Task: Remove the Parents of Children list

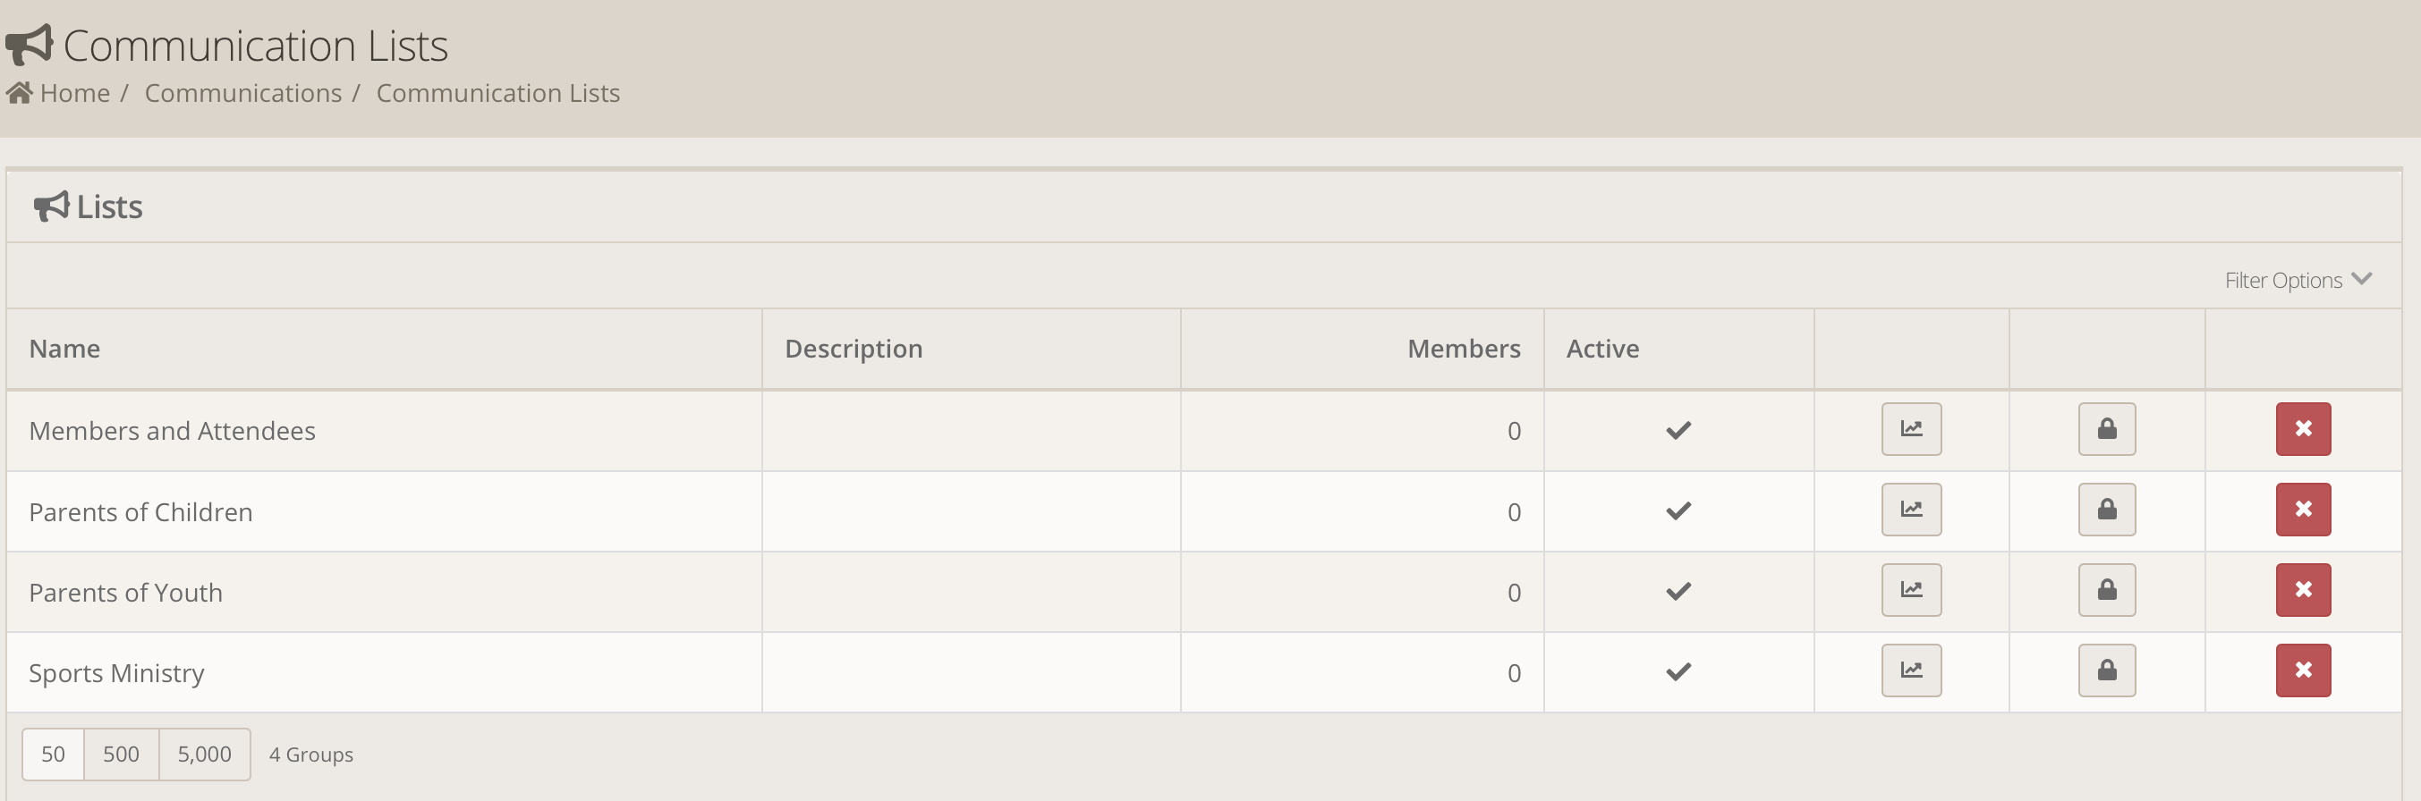Action: pyautogui.click(x=2303, y=510)
